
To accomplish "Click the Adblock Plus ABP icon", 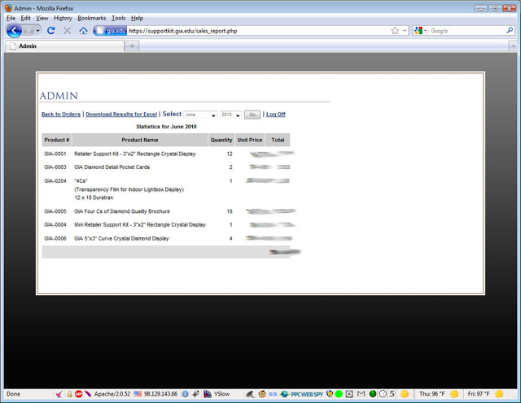I will [79, 394].
